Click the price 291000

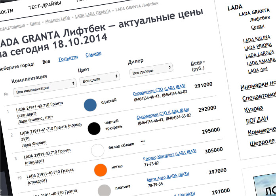pyautogui.click(x=204, y=85)
